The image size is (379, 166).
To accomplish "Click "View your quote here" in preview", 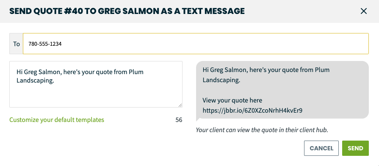I will [x=232, y=100].
